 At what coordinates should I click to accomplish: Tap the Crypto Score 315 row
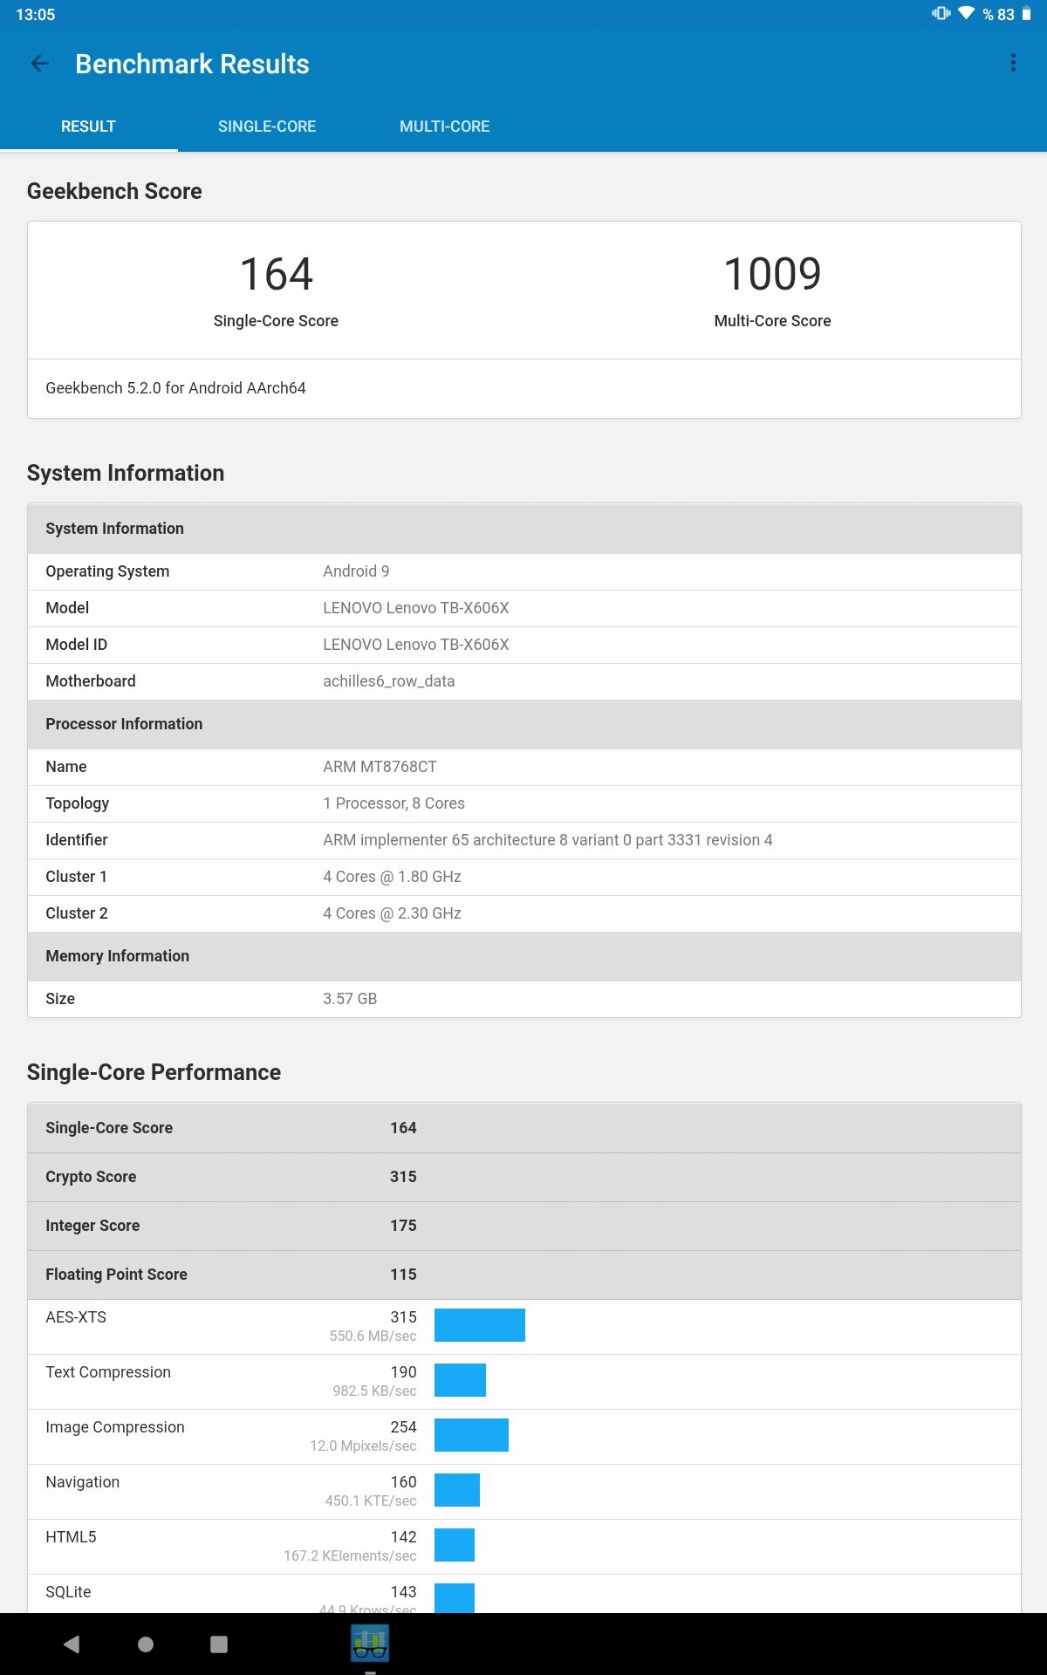click(x=523, y=1177)
